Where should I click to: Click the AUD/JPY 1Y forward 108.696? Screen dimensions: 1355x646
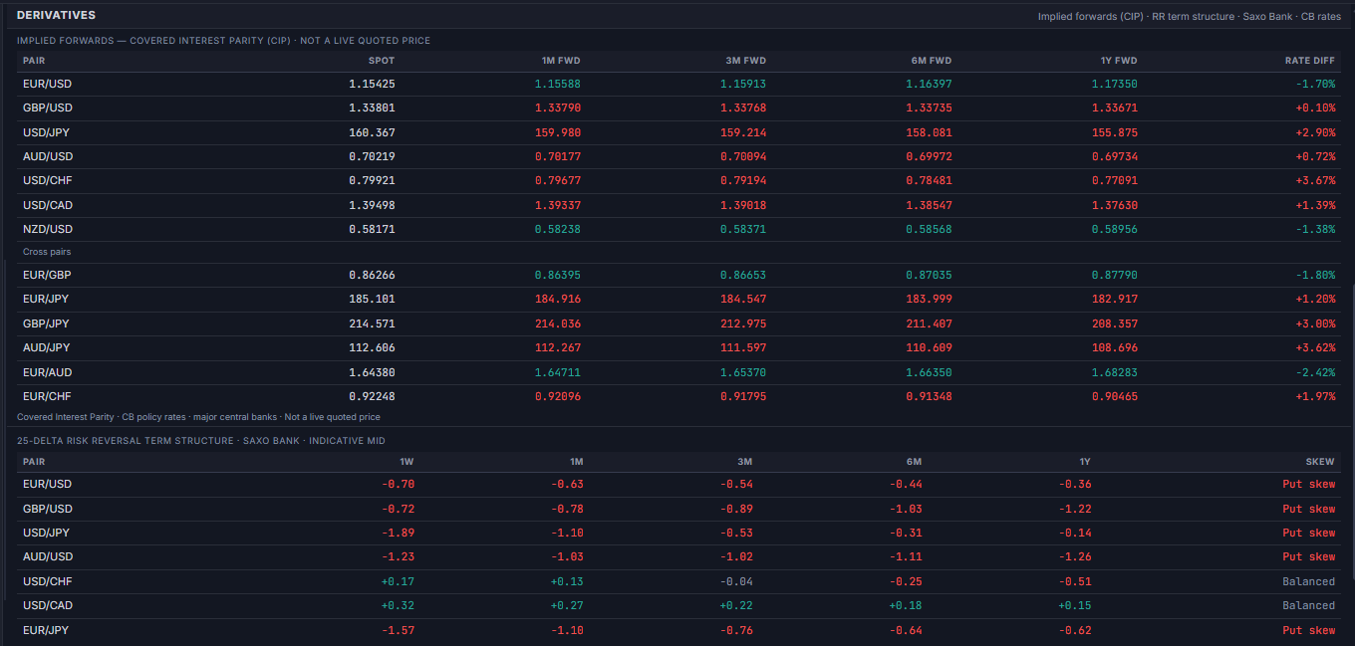1115,347
